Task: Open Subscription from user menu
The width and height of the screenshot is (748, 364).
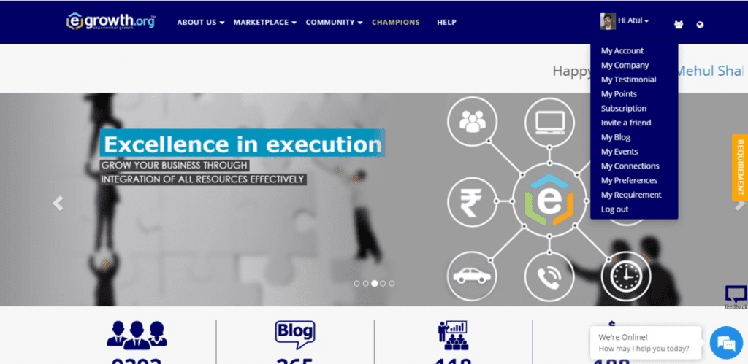Action: coord(624,108)
